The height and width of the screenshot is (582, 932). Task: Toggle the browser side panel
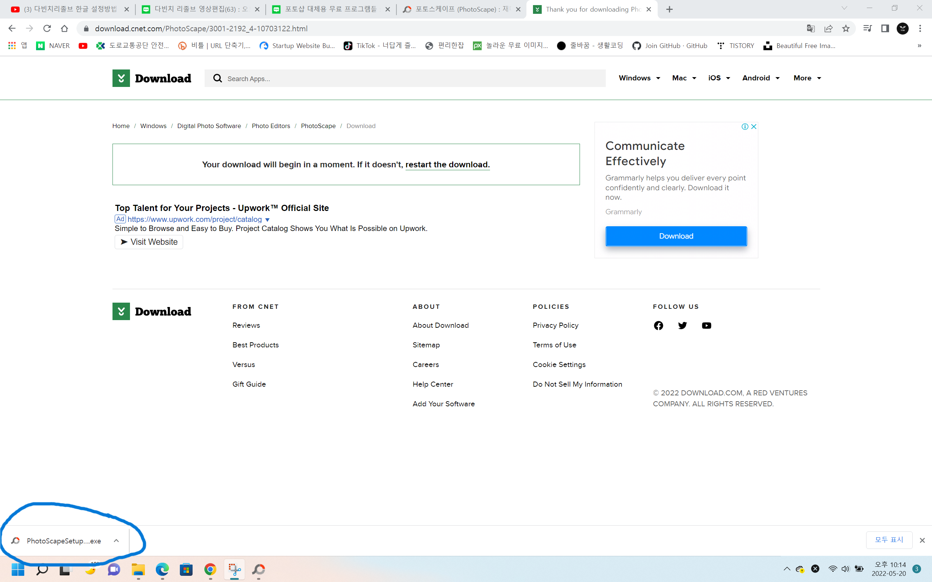tap(885, 28)
